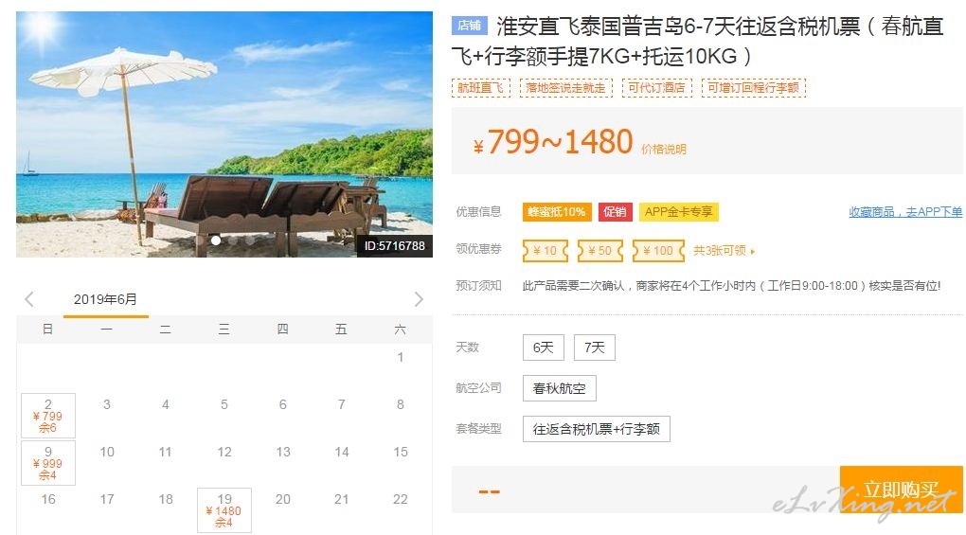Click the 促销 red promotion badge

point(615,212)
